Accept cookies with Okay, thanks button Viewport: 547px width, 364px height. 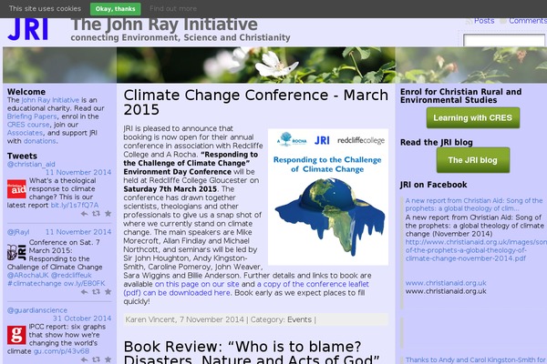click(116, 9)
